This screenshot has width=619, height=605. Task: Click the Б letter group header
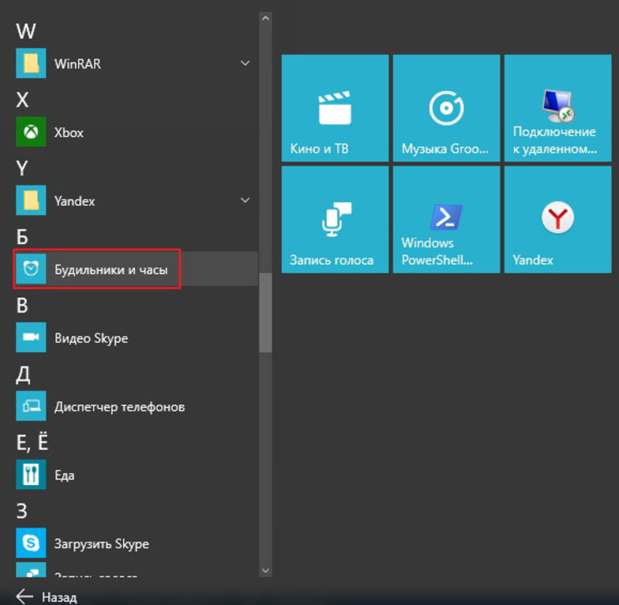pyautogui.click(x=22, y=237)
